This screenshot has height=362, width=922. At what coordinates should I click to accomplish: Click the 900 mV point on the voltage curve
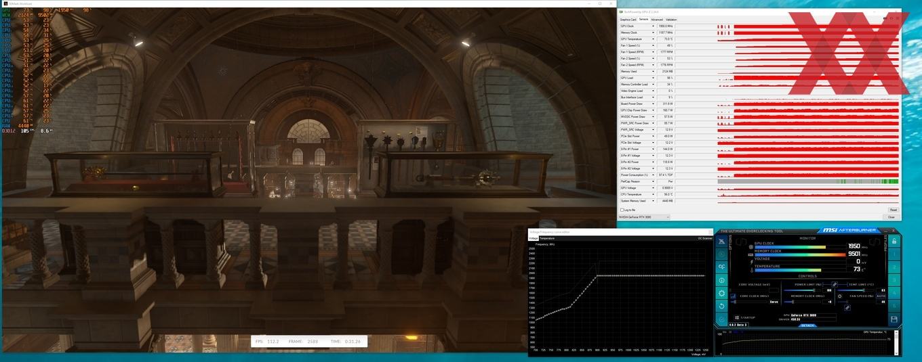[597, 275]
